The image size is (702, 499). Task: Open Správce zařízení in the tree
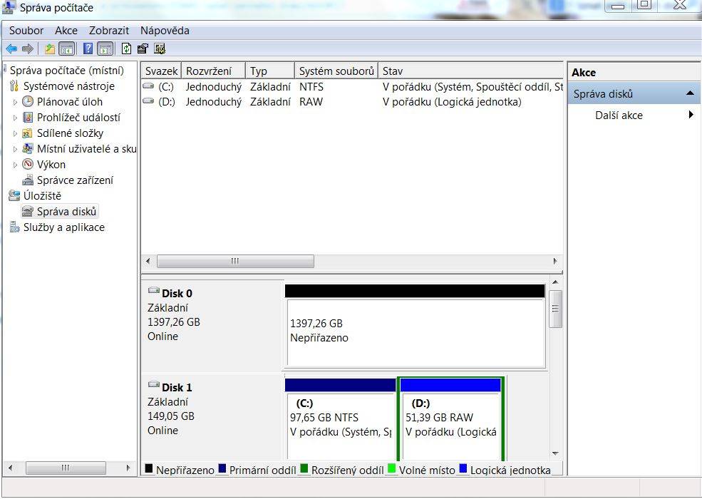coord(75,180)
